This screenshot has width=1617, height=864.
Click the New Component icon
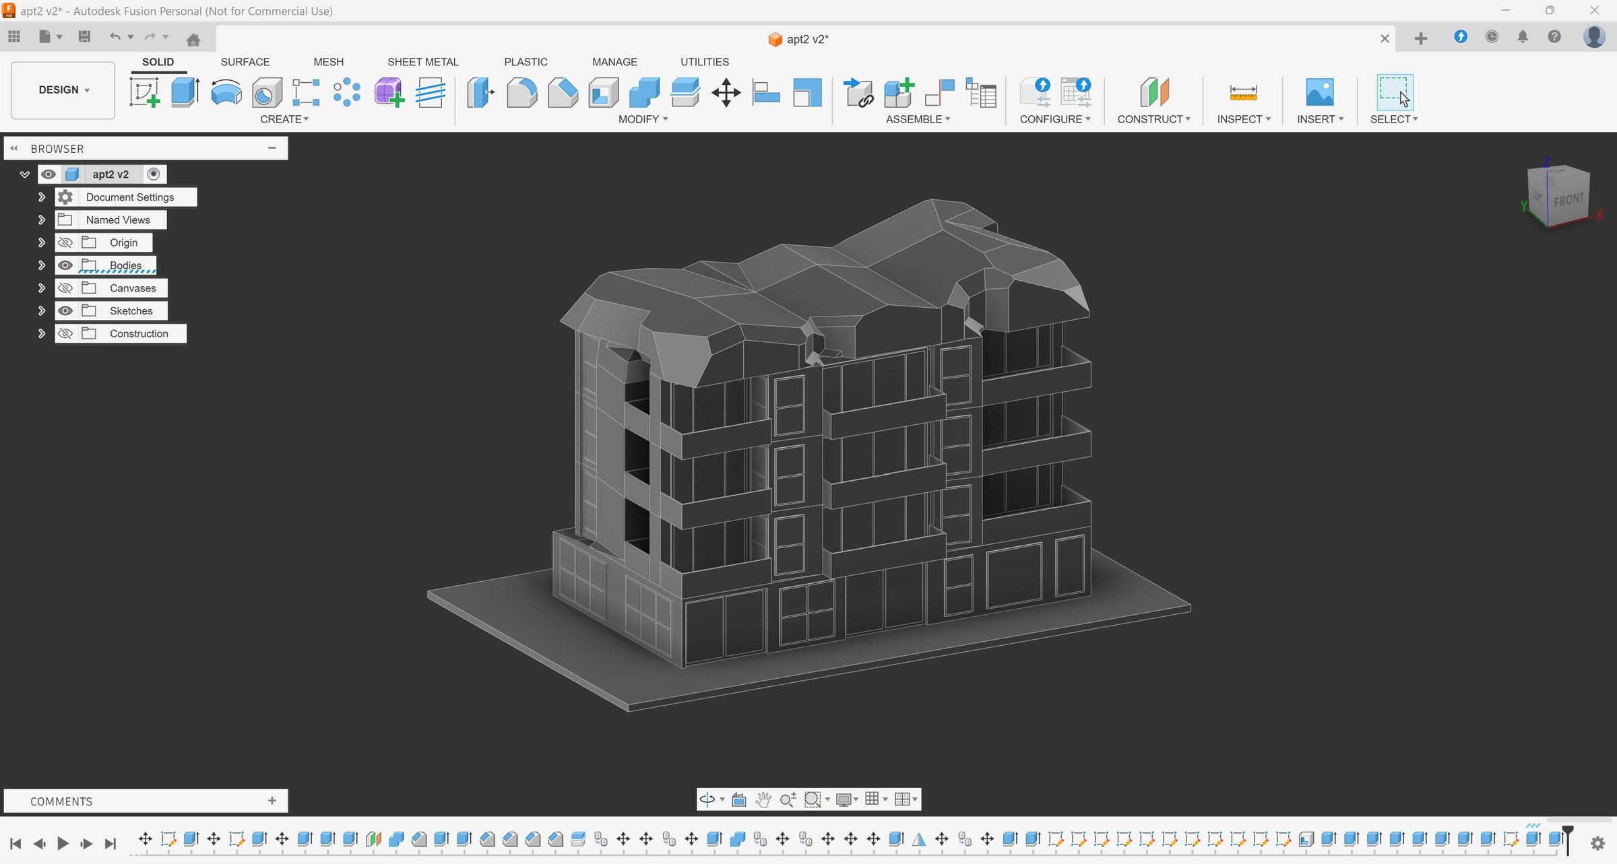(x=899, y=92)
